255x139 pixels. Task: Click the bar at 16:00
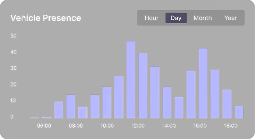point(203,83)
